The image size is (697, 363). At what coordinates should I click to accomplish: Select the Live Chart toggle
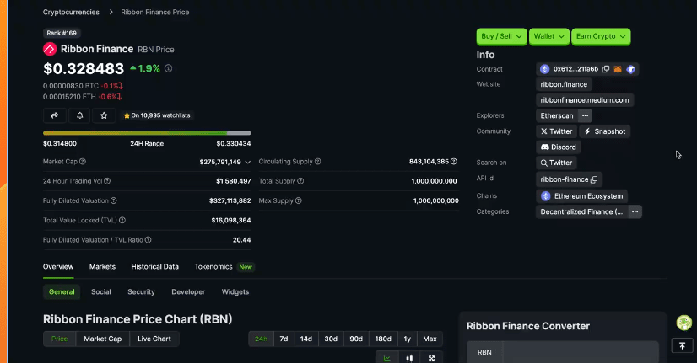(x=154, y=339)
